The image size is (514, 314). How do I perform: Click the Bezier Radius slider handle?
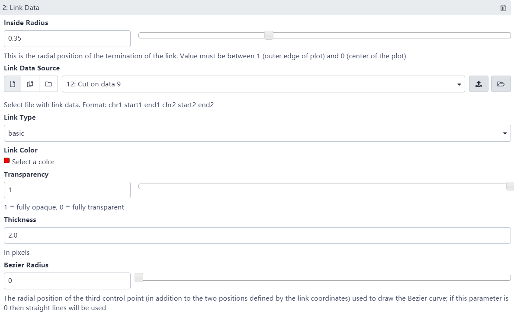tap(139, 278)
